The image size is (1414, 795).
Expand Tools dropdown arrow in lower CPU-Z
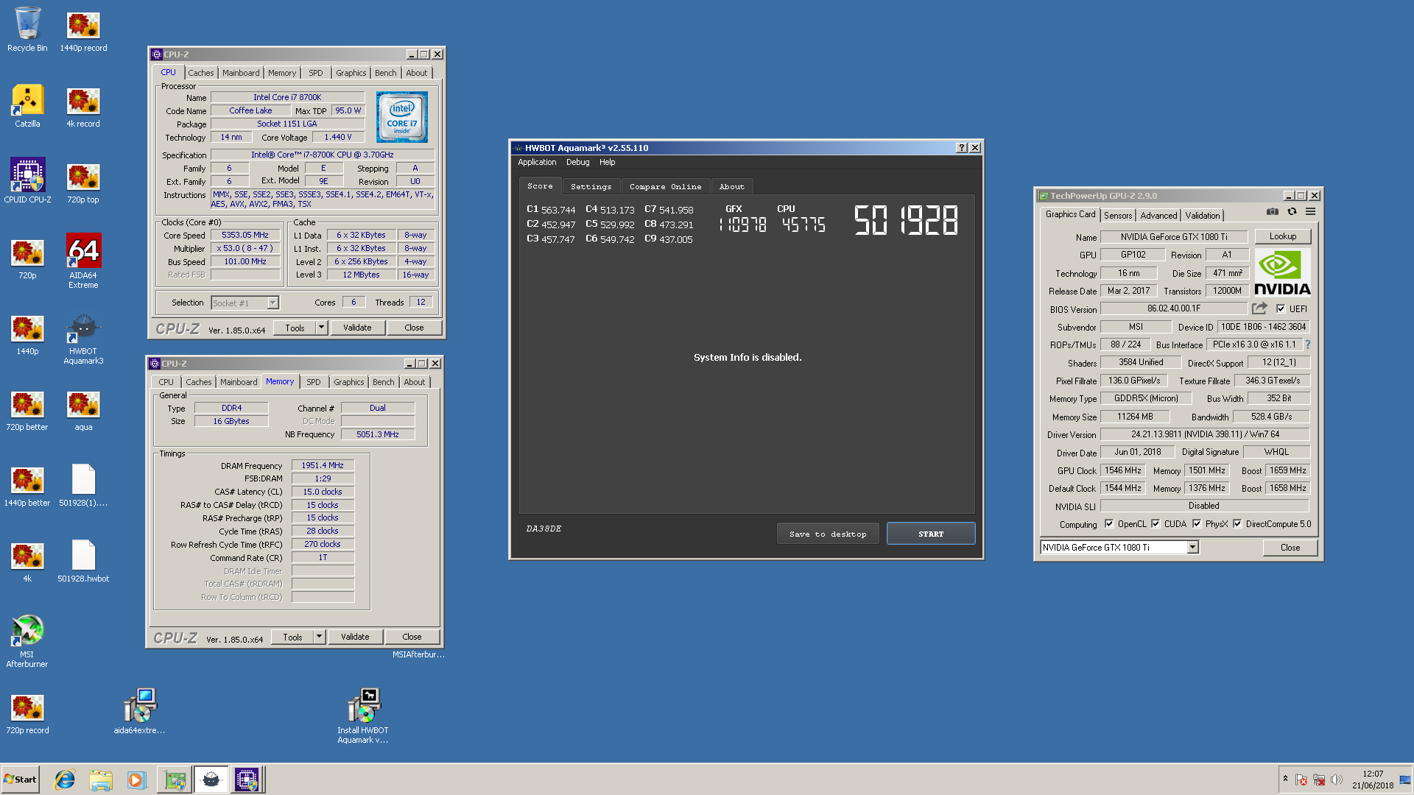(319, 637)
